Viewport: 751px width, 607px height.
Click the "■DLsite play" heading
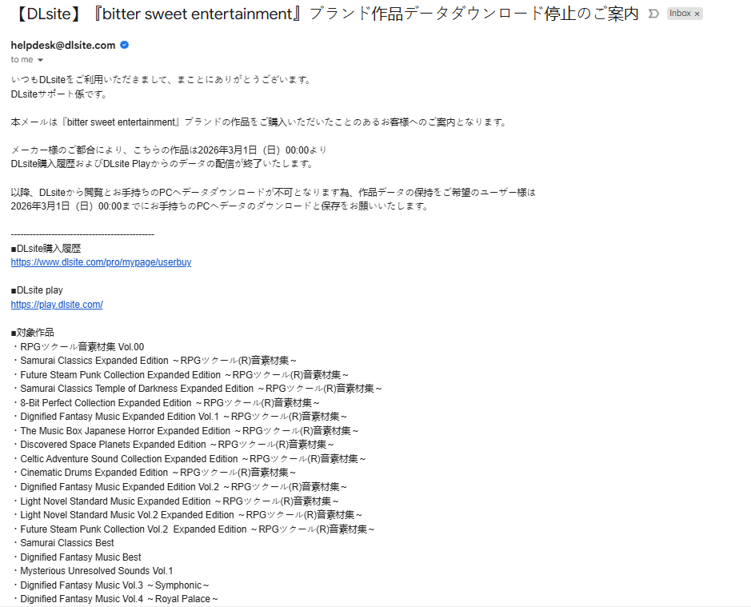pos(37,290)
